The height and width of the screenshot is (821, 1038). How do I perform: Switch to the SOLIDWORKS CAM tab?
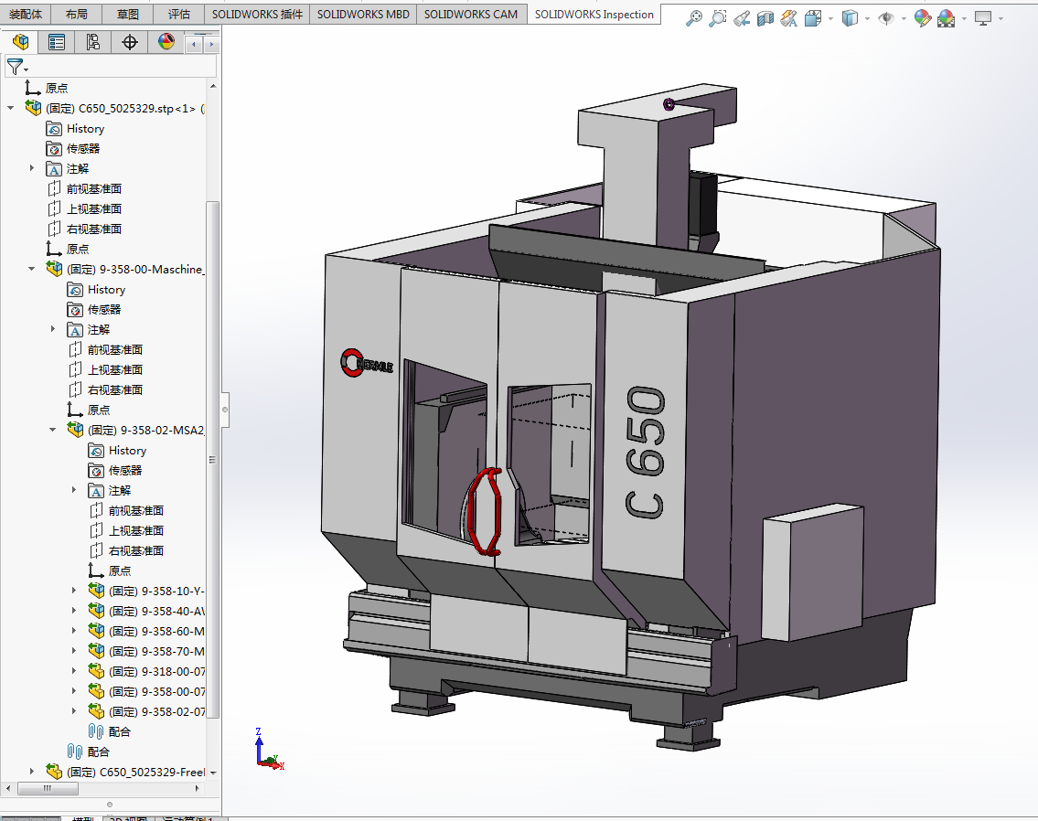(471, 14)
